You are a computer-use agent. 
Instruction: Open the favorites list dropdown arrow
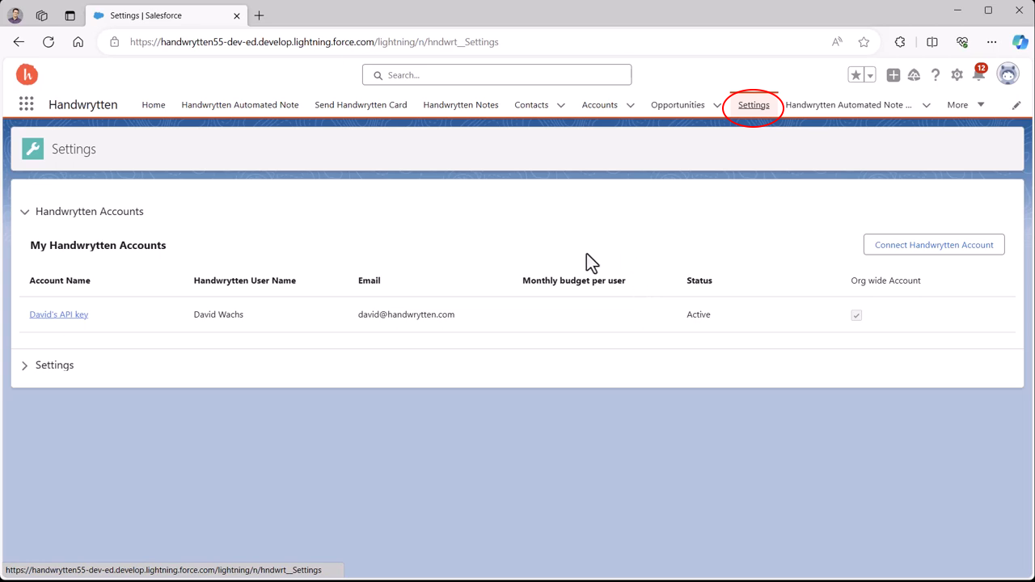(870, 75)
